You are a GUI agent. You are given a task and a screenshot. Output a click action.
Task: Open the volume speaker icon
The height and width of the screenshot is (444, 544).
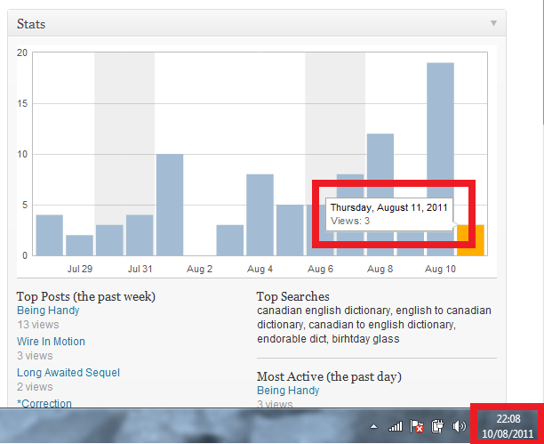click(459, 427)
